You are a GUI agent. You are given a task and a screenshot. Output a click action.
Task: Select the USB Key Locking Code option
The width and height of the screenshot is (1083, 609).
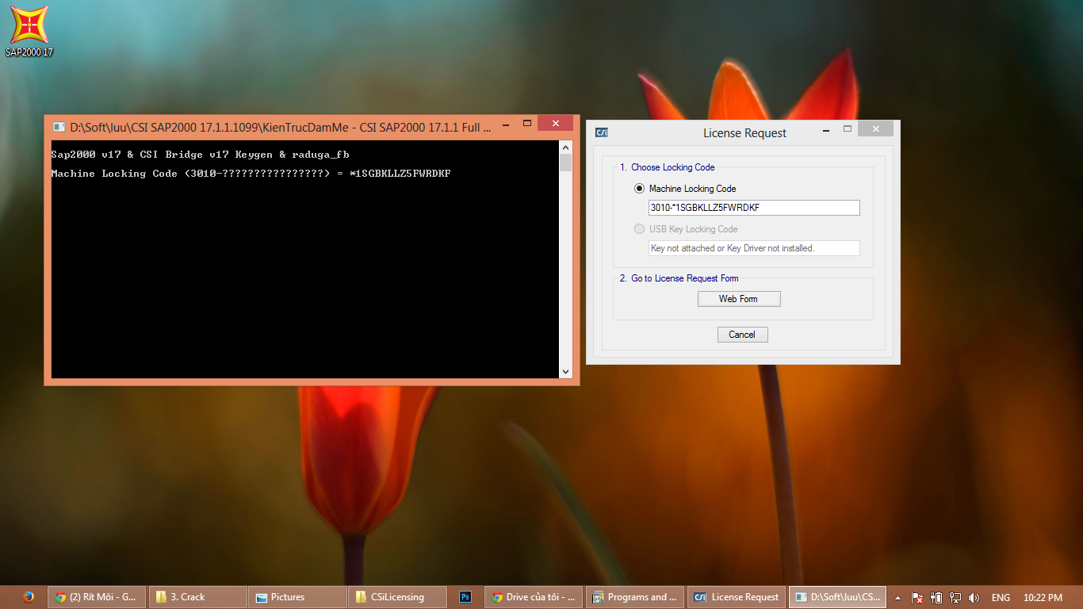(x=639, y=229)
